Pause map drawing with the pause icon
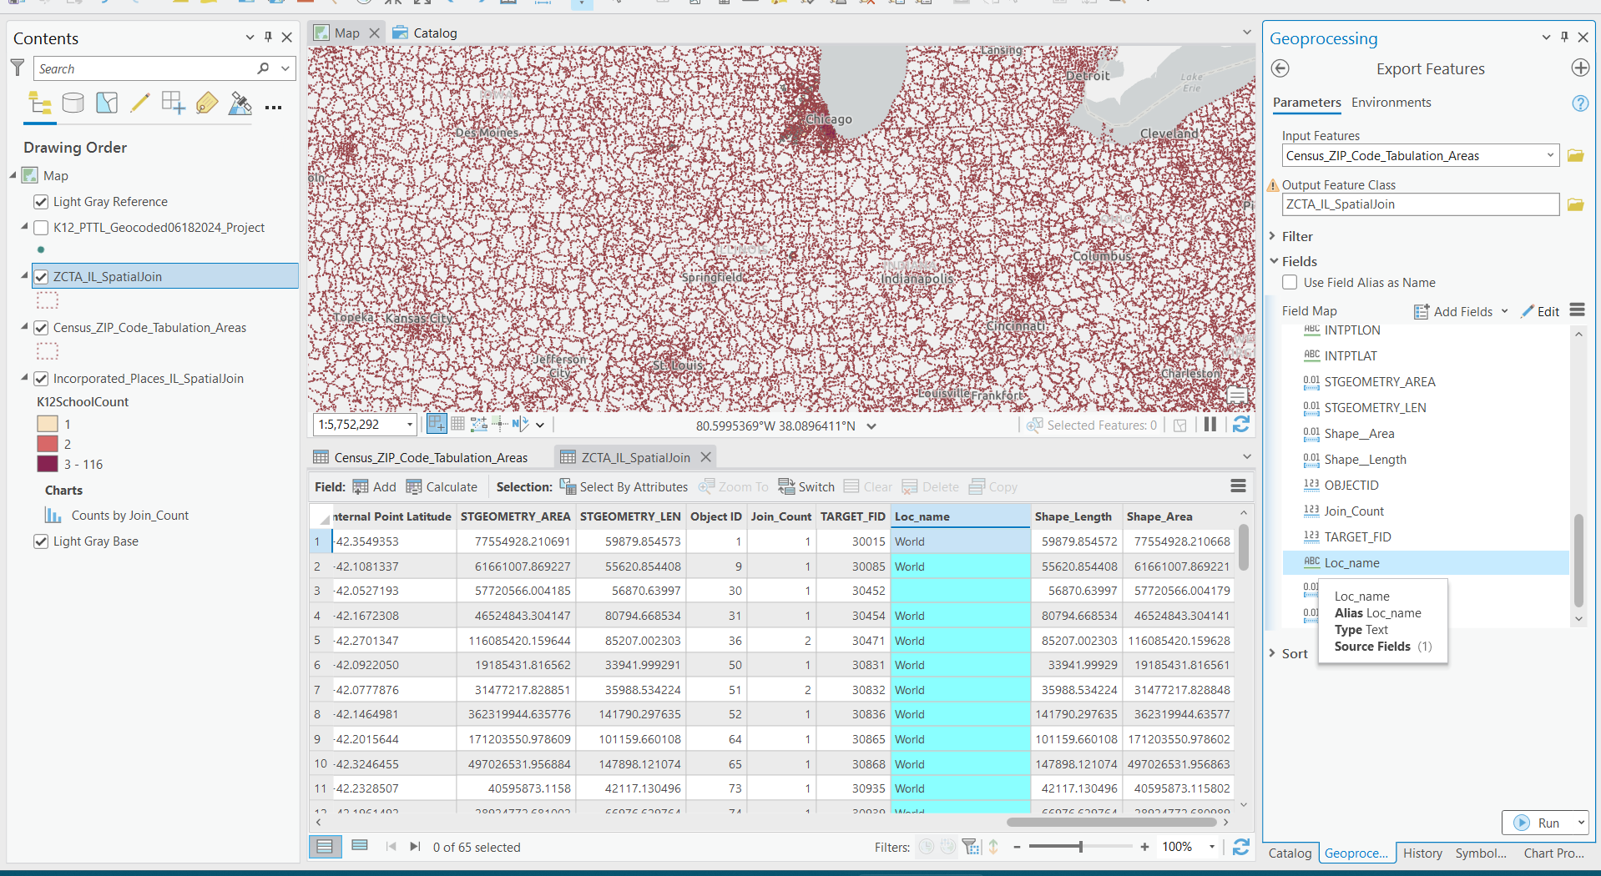1601x876 pixels. (x=1210, y=425)
